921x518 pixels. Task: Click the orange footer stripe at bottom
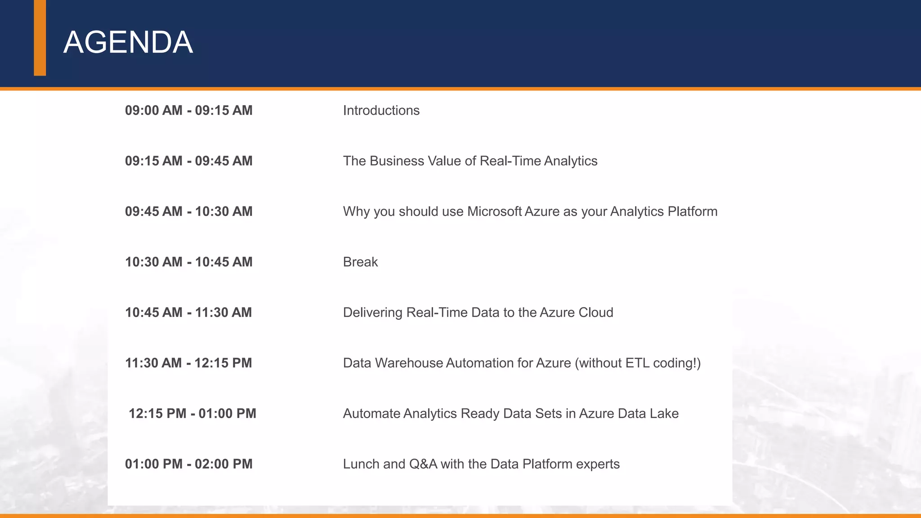(x=460, y=516)
